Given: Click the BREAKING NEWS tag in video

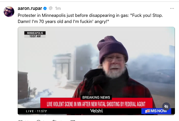Looking at the screenshot, I should click(x=96, y=97).
